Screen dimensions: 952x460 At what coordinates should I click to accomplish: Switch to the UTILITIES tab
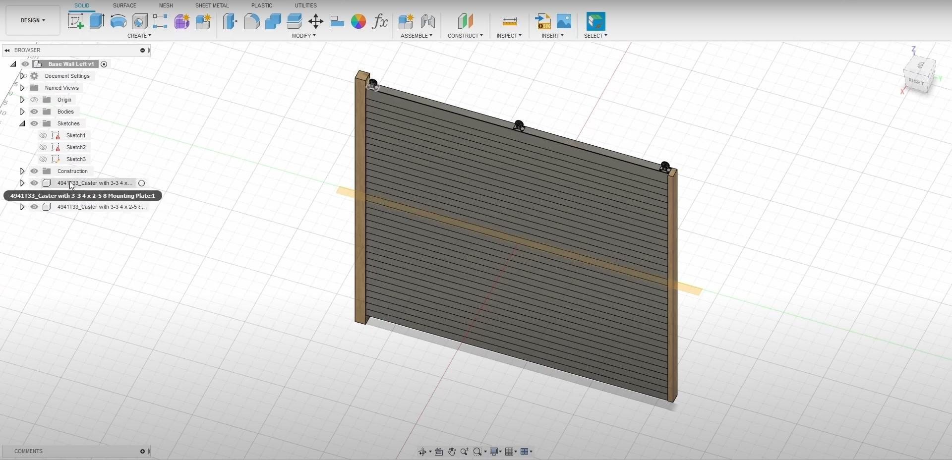point(305,5)
